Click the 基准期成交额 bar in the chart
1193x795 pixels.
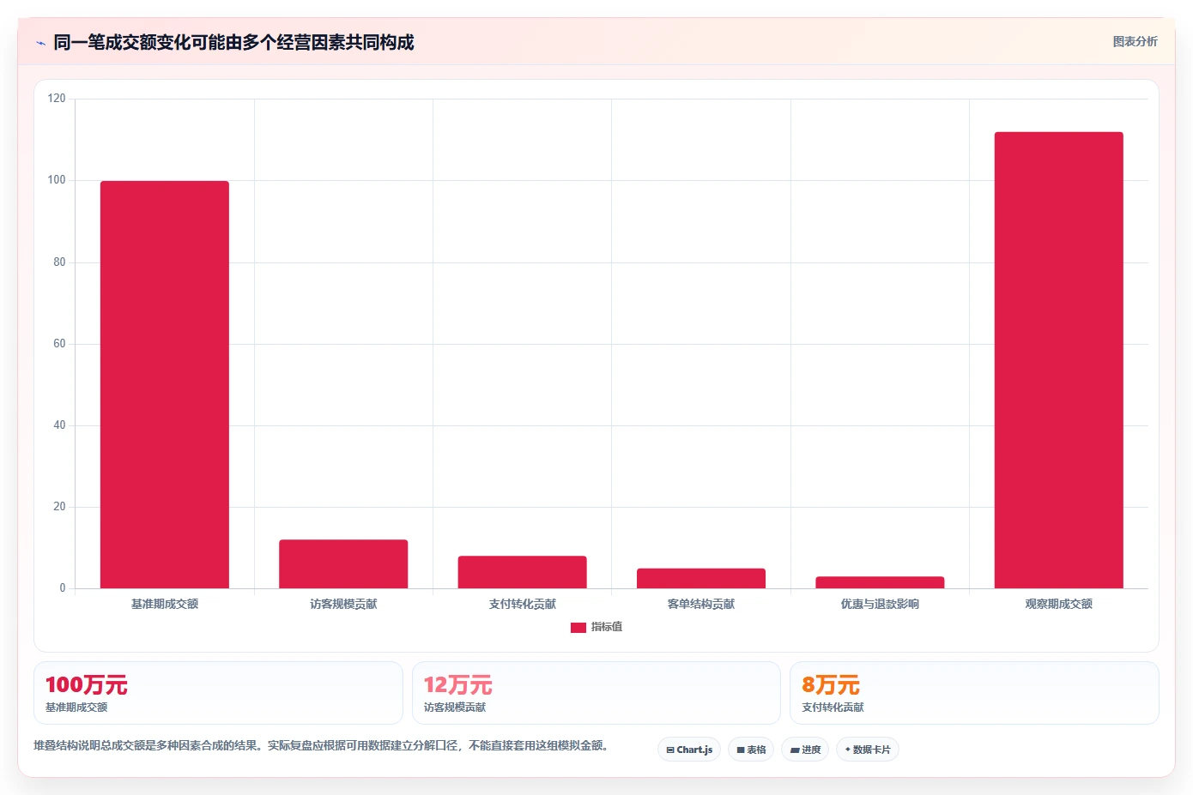pos(165,384)
